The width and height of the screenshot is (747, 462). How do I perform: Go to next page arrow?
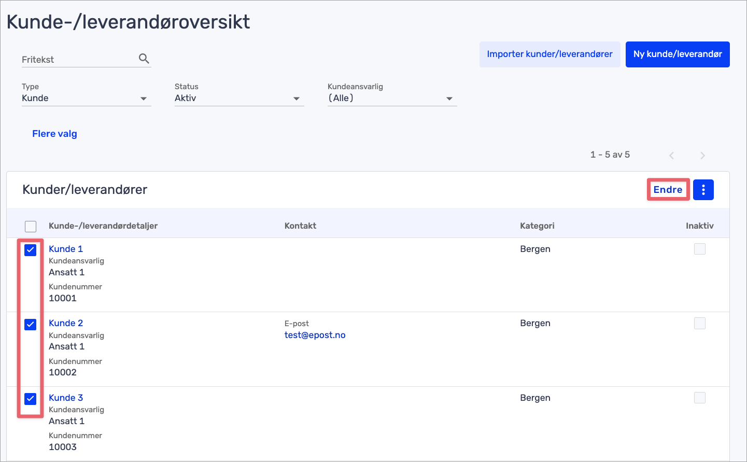[x=702, y=156]
